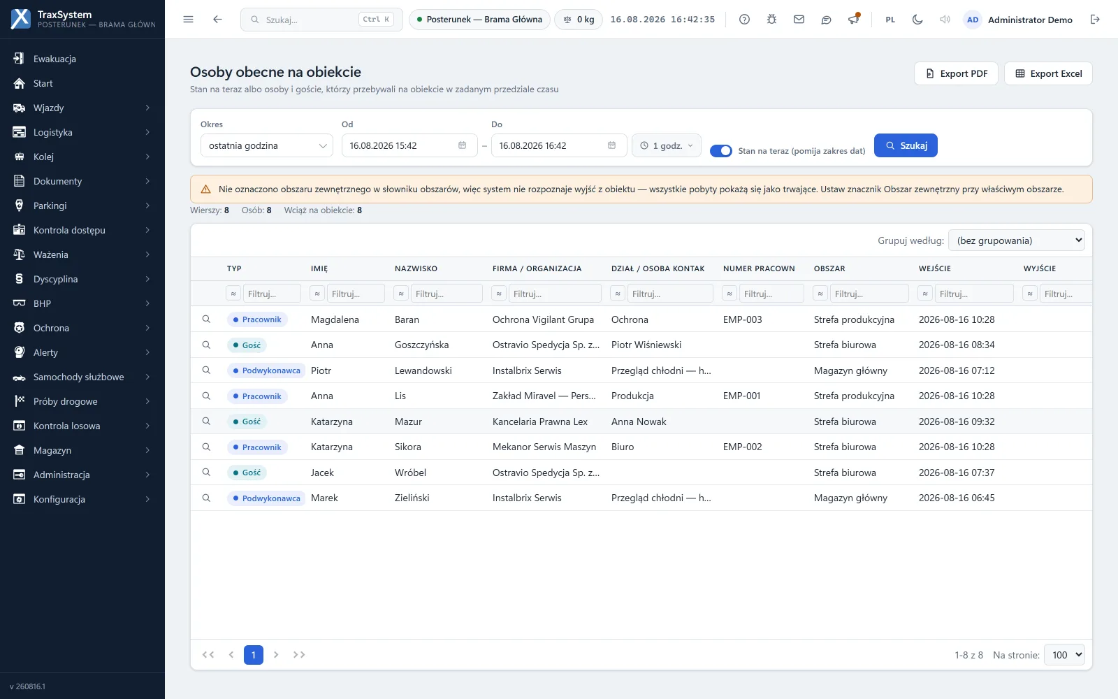Screen dimensions: 1118x699
Task: Focus the global Szukaj search field
Action: coord(321,20)
